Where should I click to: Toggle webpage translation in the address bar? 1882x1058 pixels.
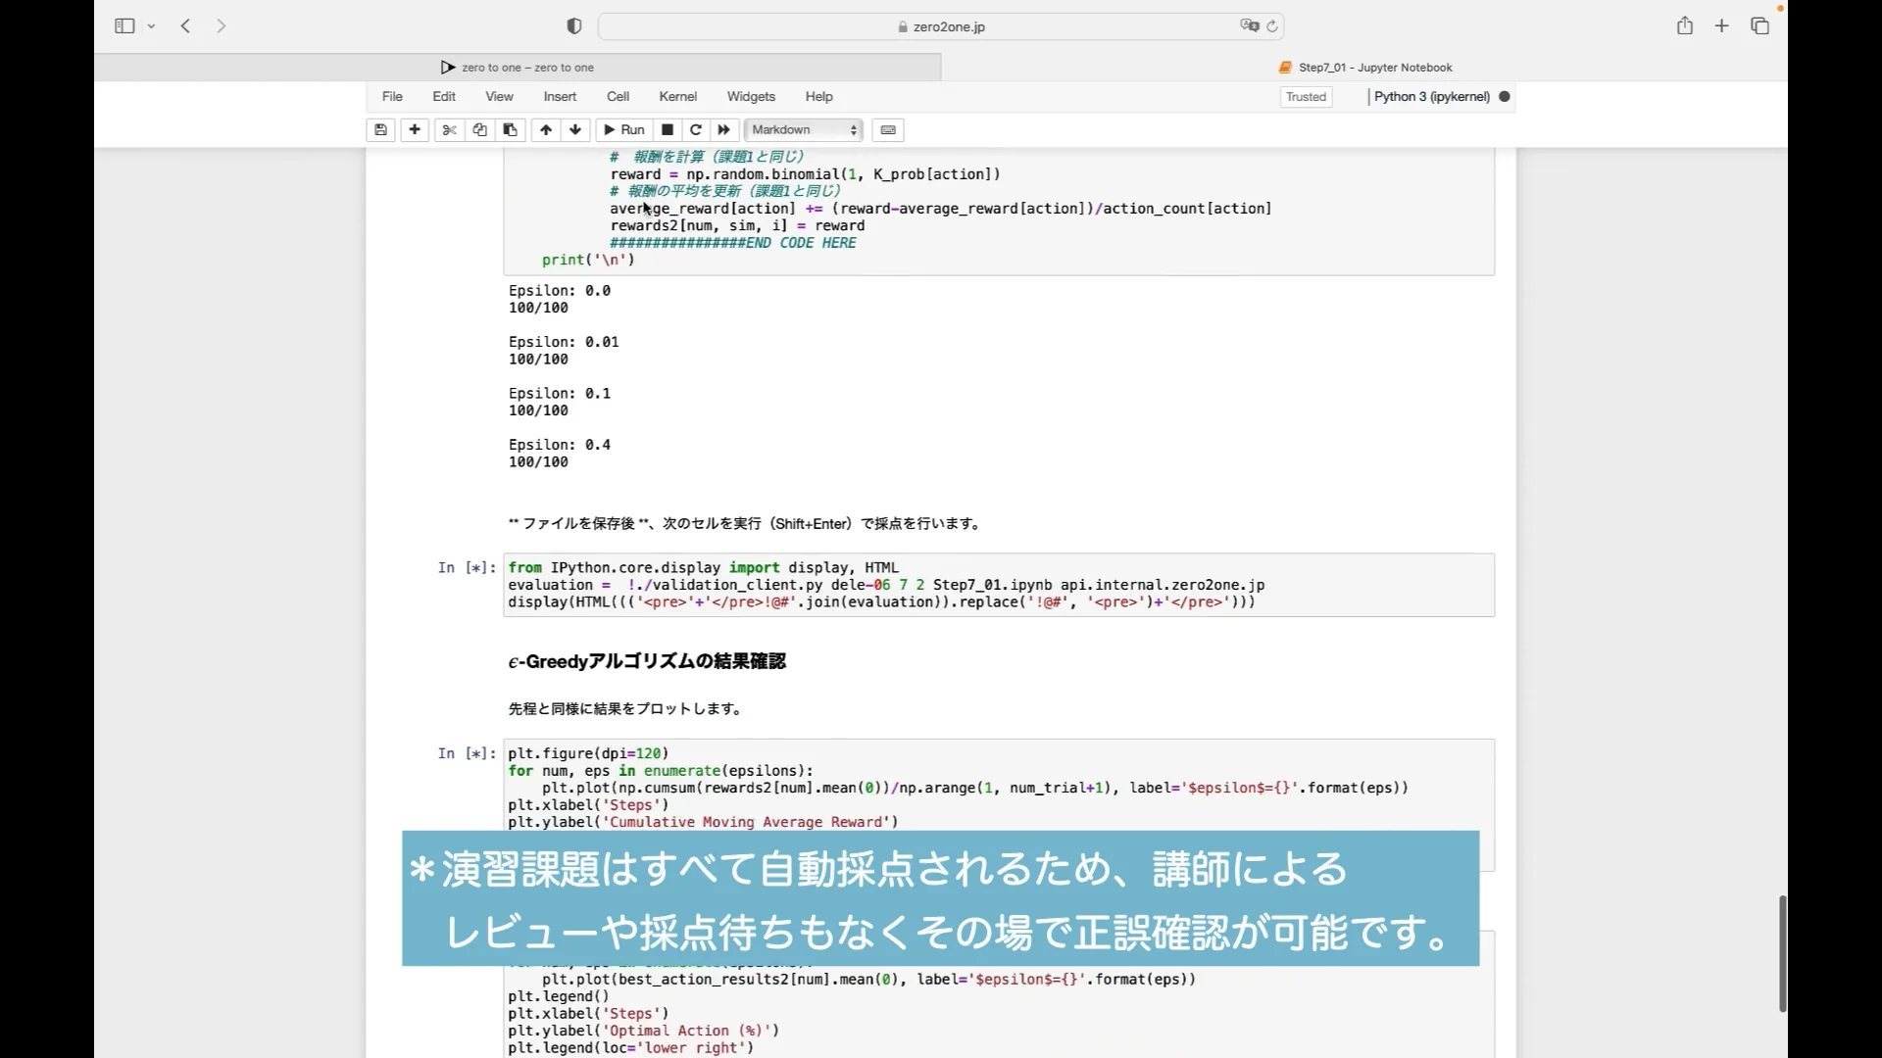click(1249, 26)
